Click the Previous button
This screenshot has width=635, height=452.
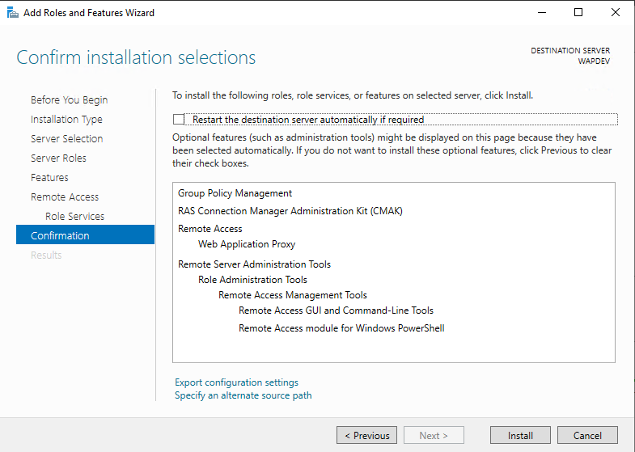[x=366, y=435]
